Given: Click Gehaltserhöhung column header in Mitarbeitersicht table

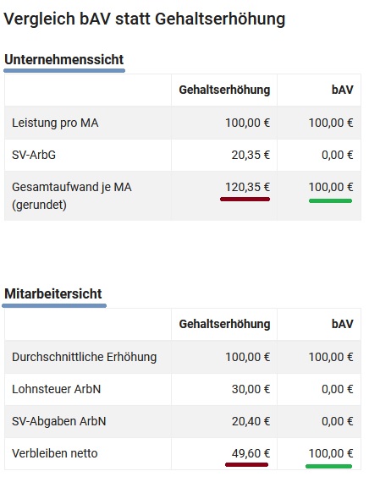Looking at the screenshot, I should tap(224, 324).
